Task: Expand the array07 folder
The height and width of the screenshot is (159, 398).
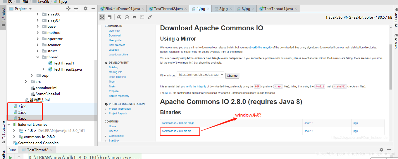Action: [38, 20]
